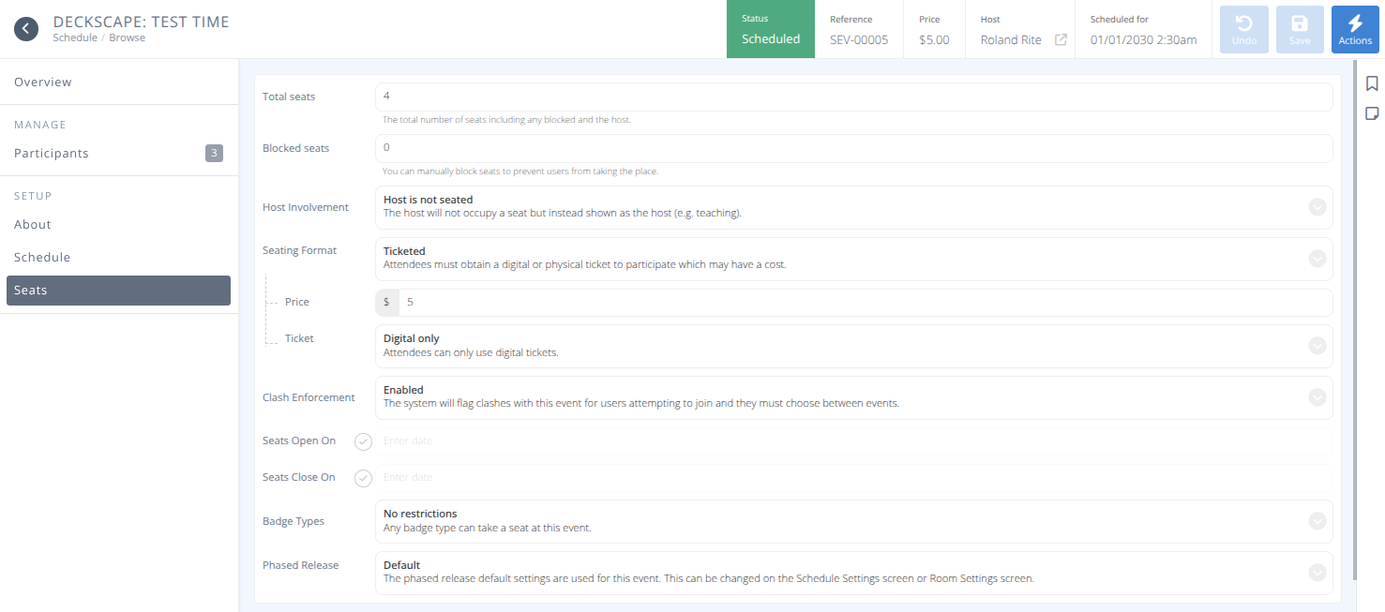The height and width of the screenshot is (612, 1385).
Task: Click the Seats Close On date field
Action: (x=853, y=478)
